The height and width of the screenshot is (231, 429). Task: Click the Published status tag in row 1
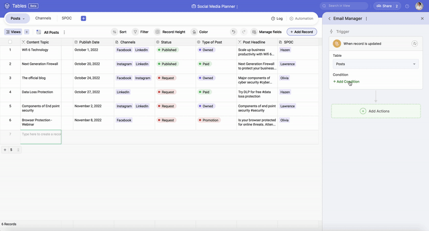click(167, 50)
